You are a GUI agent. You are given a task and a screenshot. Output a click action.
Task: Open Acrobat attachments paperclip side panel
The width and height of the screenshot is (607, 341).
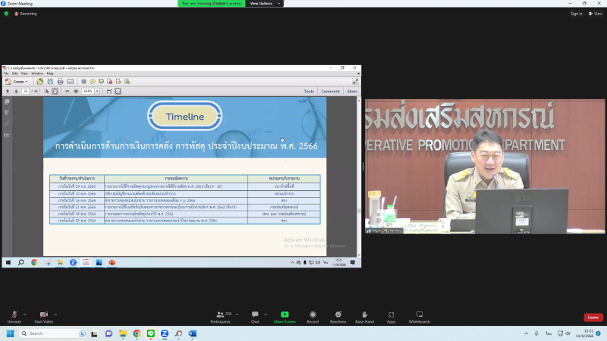(x=7, y=124)
